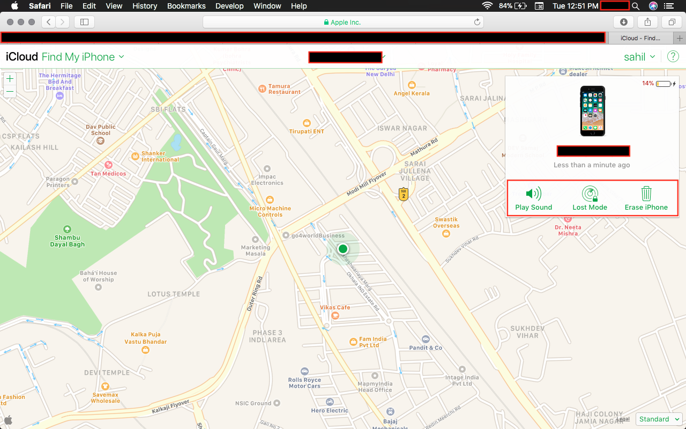Select the Fam India Pvt Ltd marker

pyautogui.click(x=353, y=342)
